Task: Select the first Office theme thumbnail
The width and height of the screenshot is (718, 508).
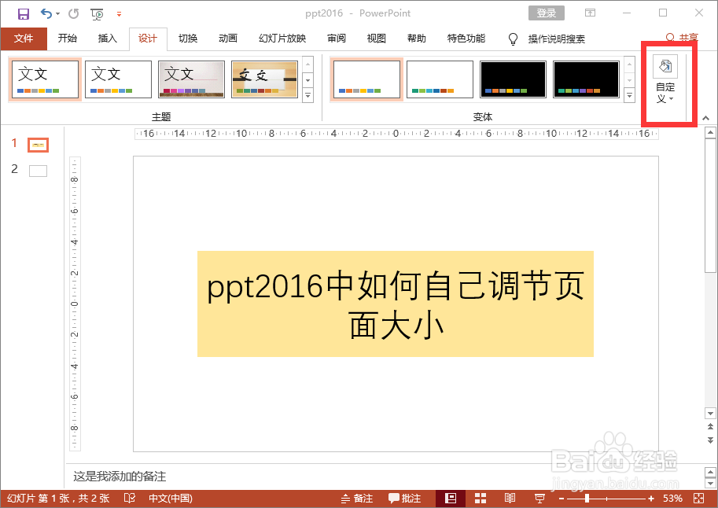Action: 45,79
